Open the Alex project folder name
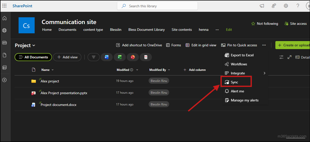 tap(50, 81)
